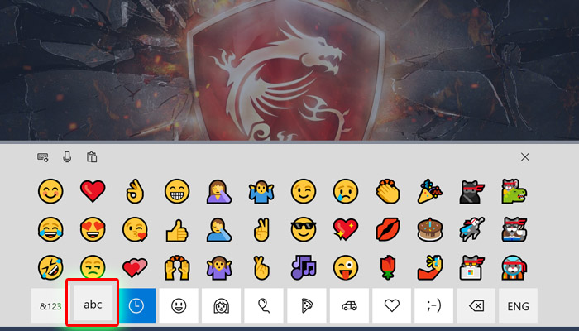Switch to the abc letter keyboard
The height and width of the screenshot is (331, 579).
pos(93,303)
